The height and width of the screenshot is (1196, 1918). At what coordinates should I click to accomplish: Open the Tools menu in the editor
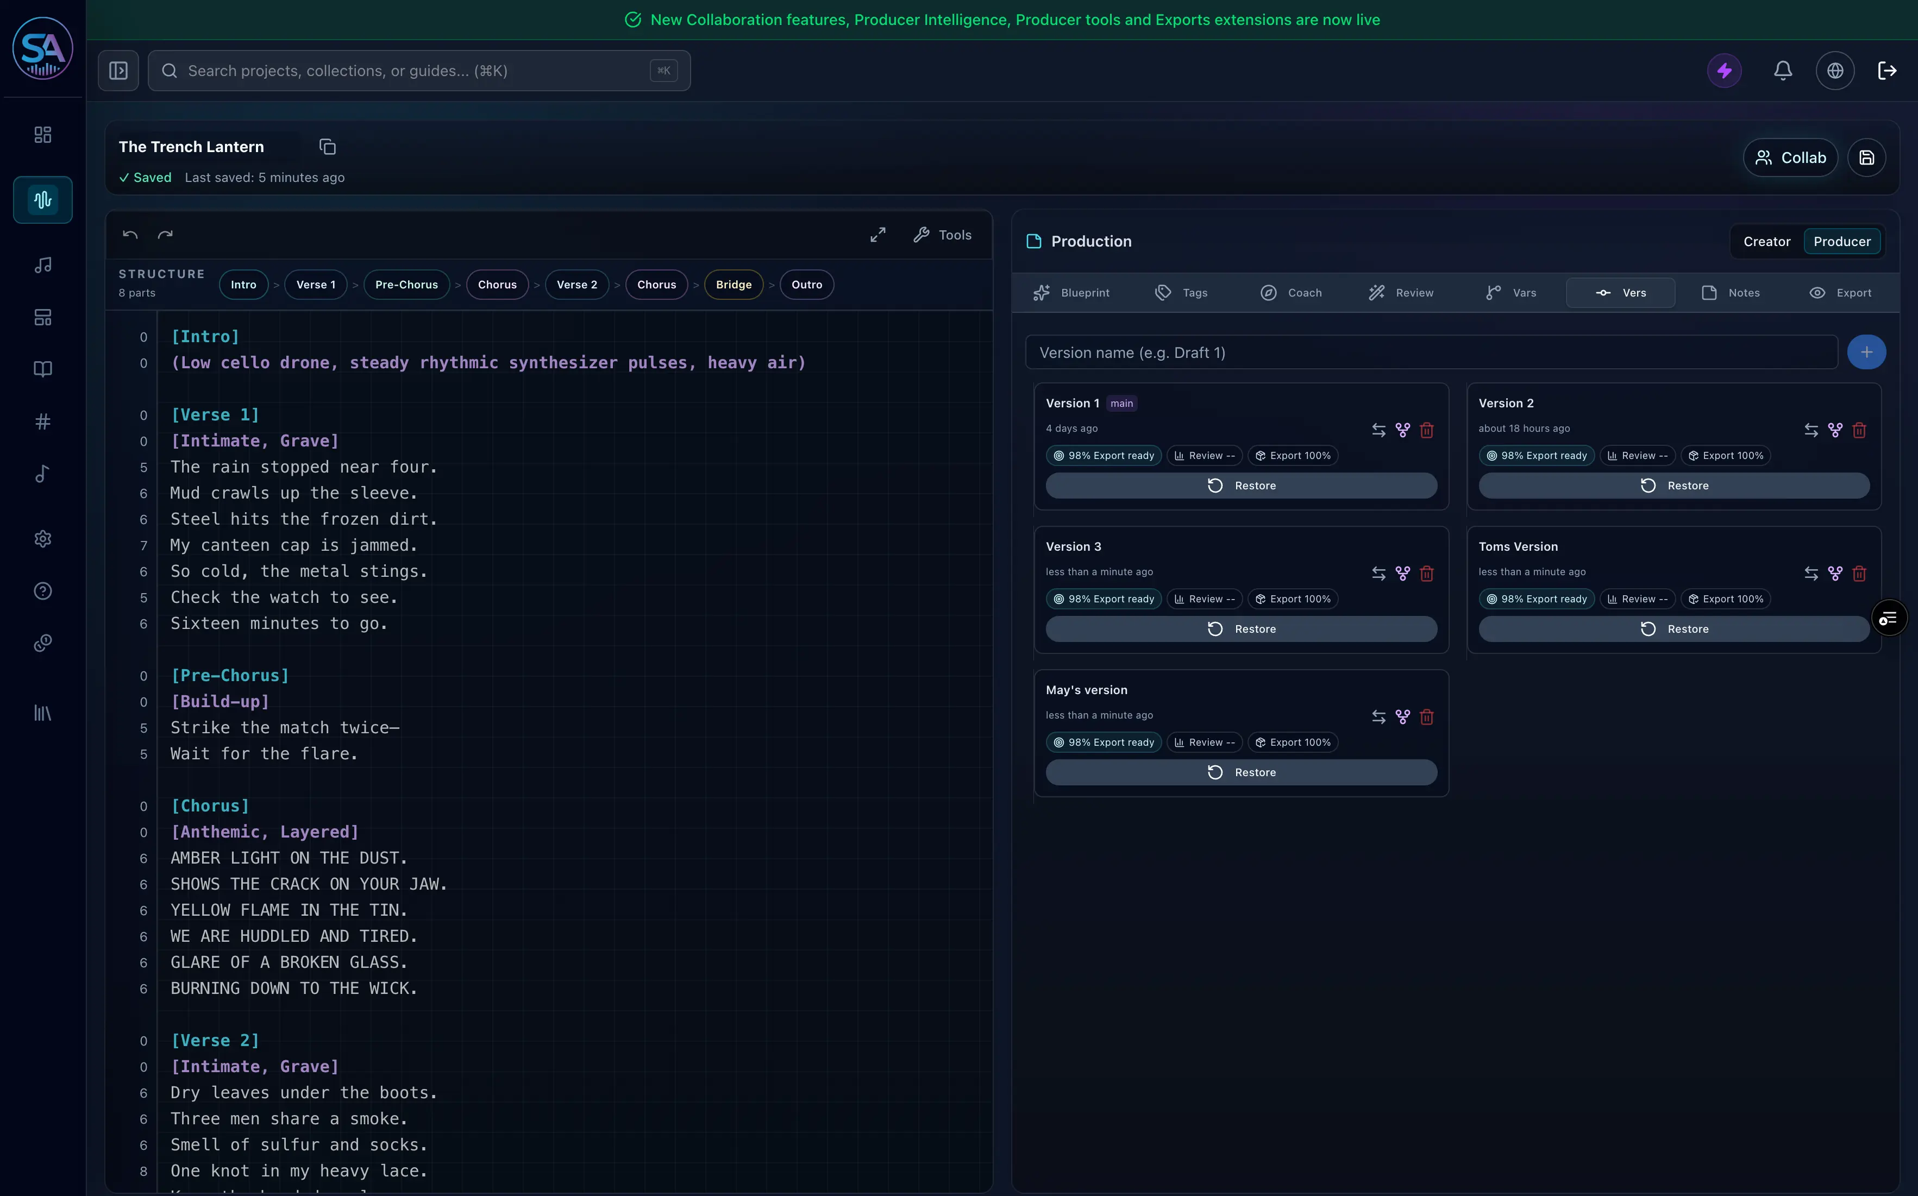tap(942, 235)
